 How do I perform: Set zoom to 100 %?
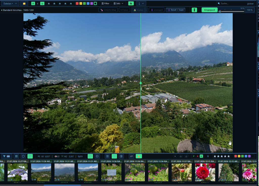249,10
